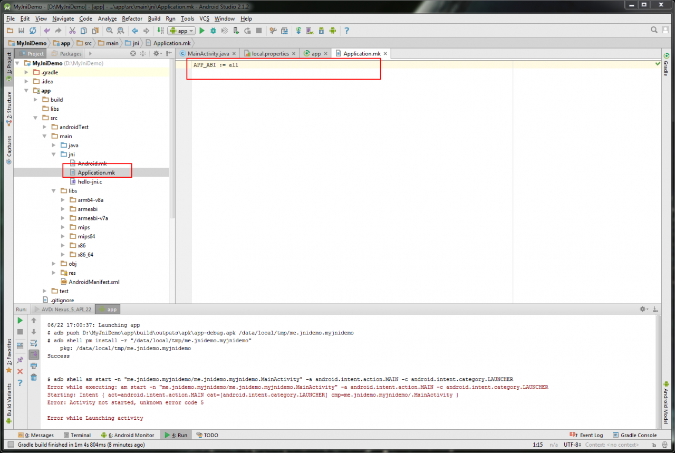
Task: Toggle scroll-to-end in the run console
Action: click(34, 354)
